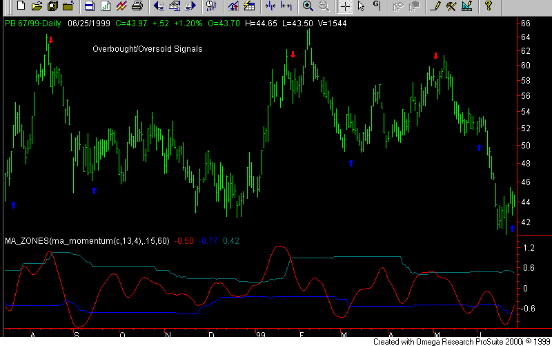Open the hammer and pick tools icon
Screen dimensions: 552x346
coord(451,6)
